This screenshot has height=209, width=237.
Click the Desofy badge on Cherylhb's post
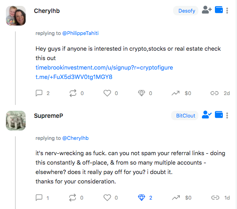[187, 11]
